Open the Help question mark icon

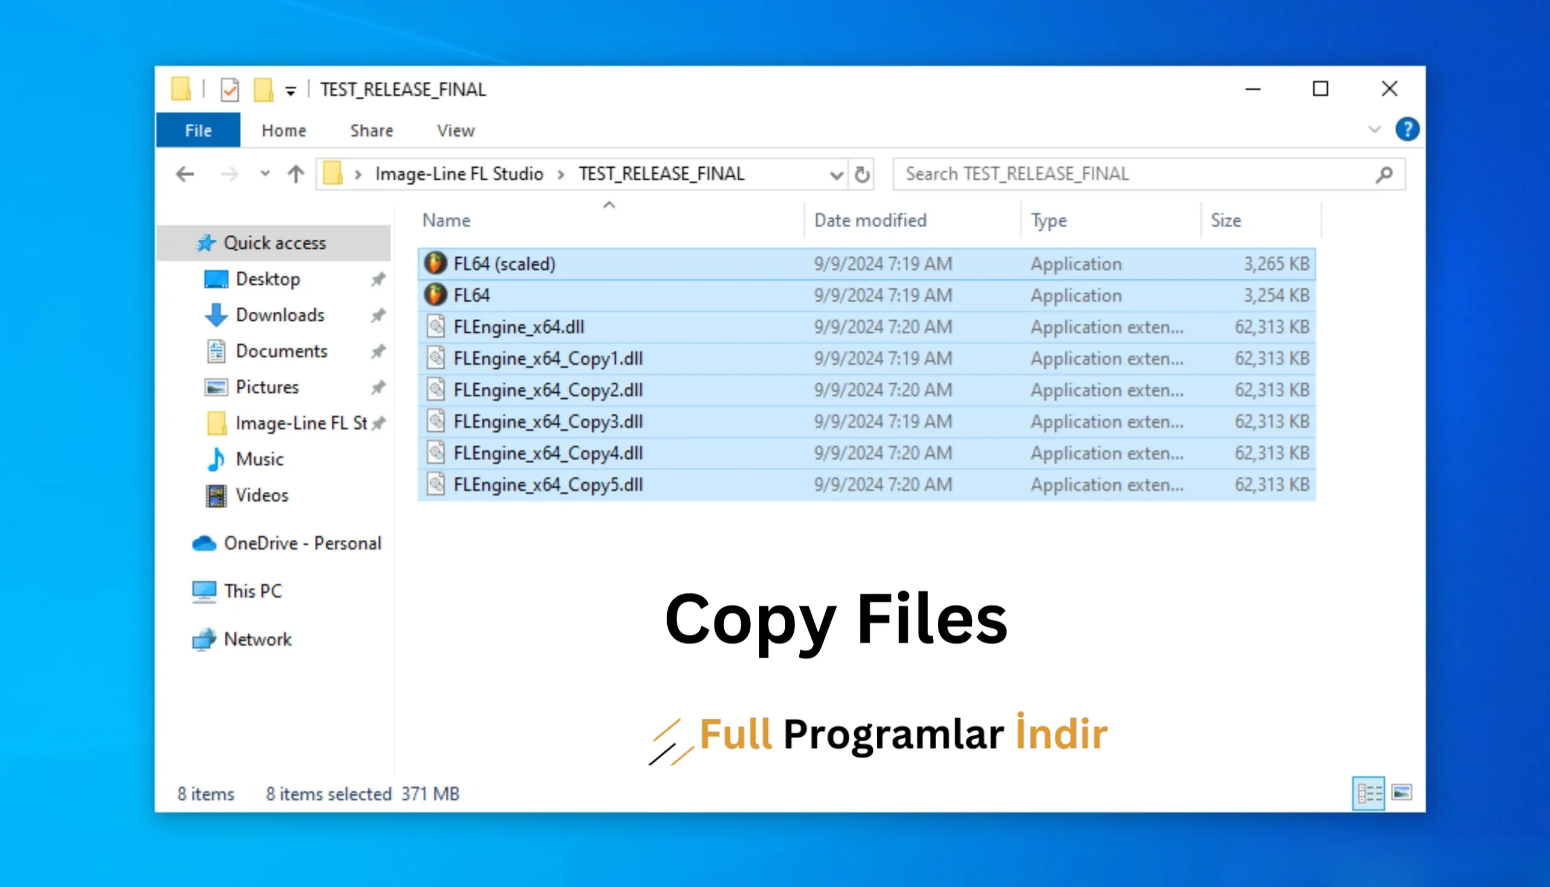pyautogui.click(x=1407, y=129)
